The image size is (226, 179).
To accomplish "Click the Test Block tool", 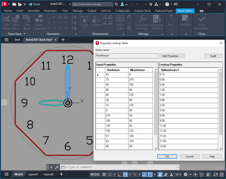I will [27, 23].
